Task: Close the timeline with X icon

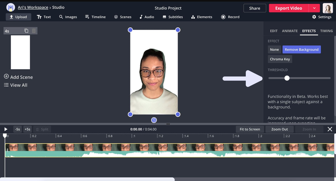Action: tap(330, 129)
